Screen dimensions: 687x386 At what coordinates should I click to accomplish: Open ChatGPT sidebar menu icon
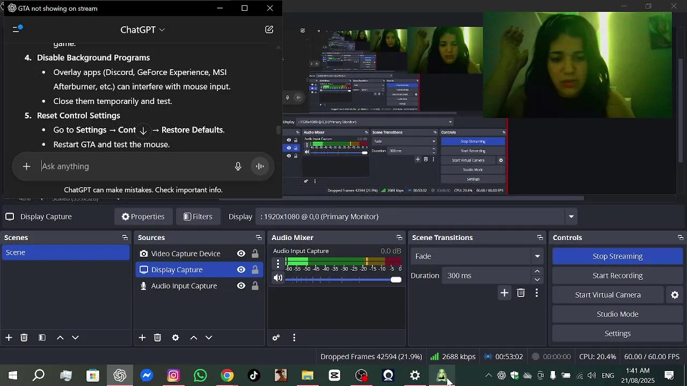pyautogui.click(x=17, y=29)
